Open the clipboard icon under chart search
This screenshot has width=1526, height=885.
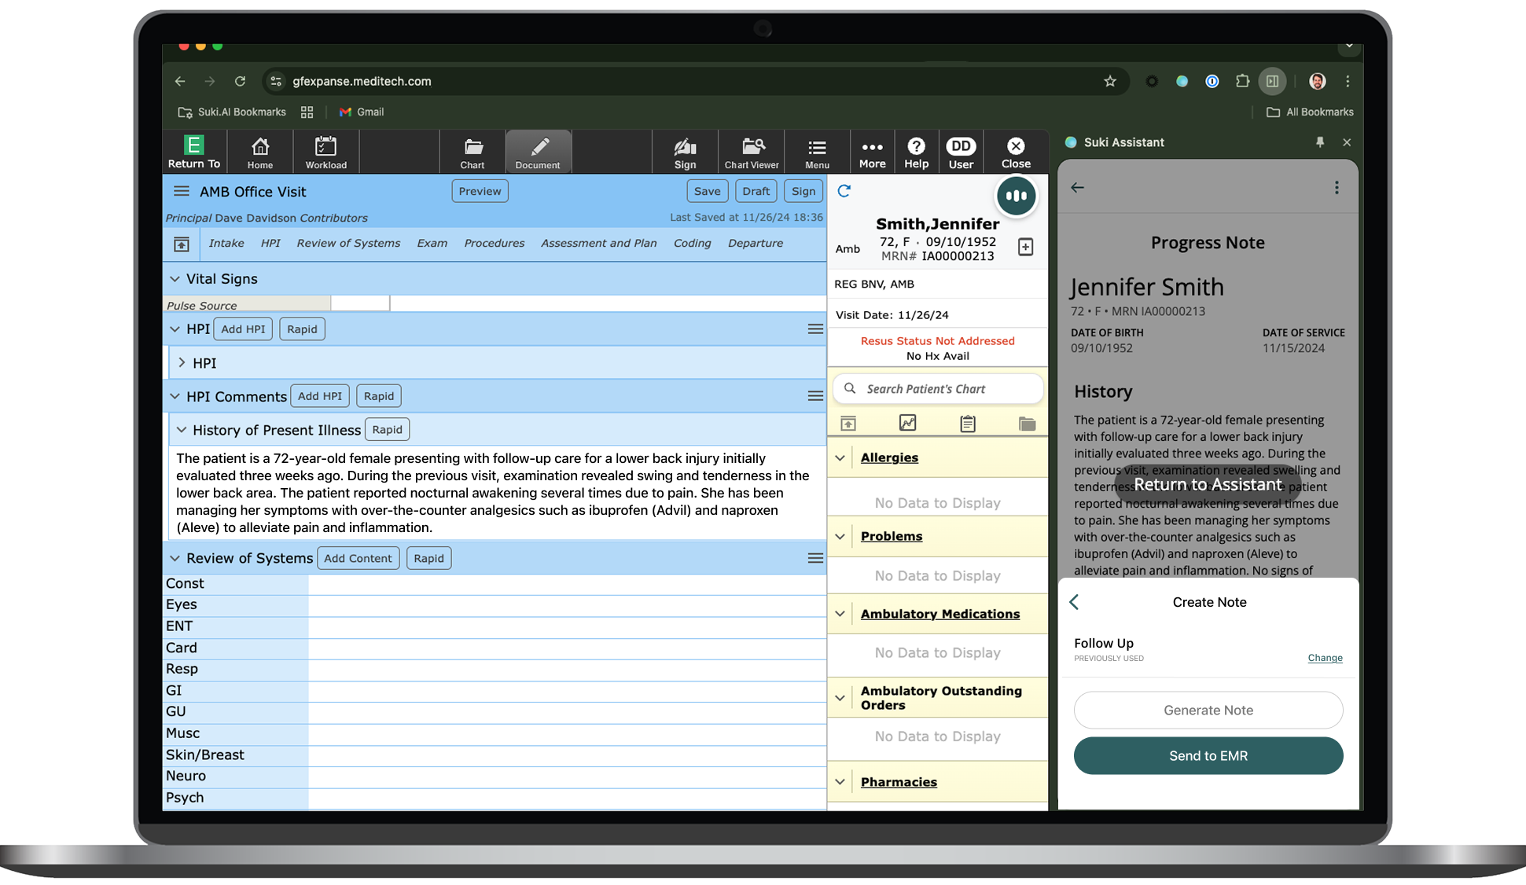968,424
